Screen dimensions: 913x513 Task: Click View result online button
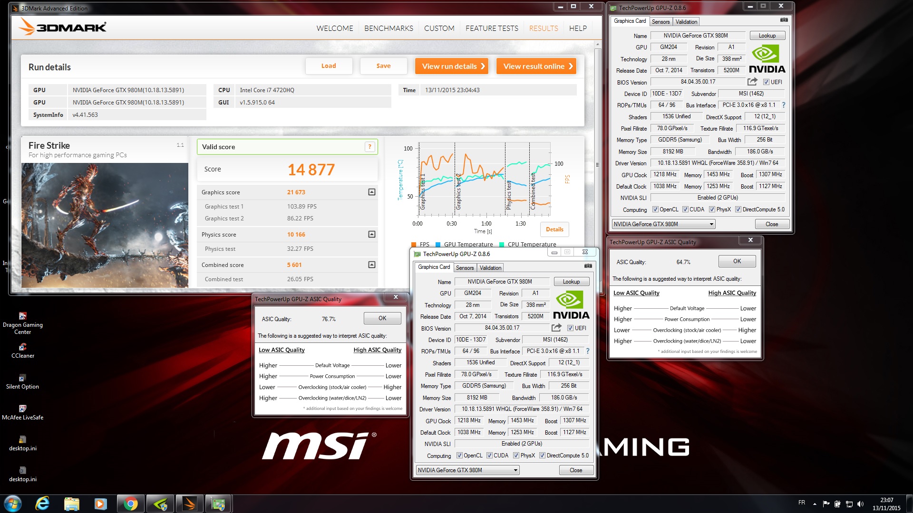tap(536, 66)
